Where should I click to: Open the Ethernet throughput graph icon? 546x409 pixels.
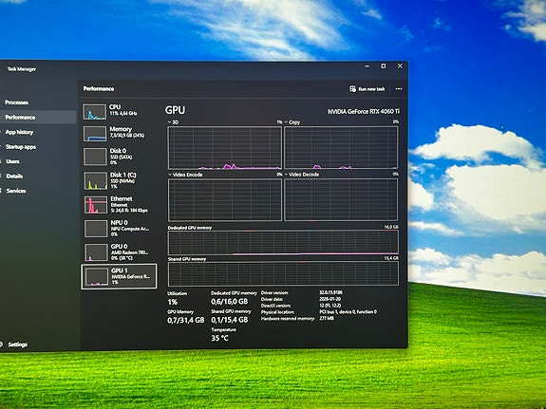[x=96, y=205]
